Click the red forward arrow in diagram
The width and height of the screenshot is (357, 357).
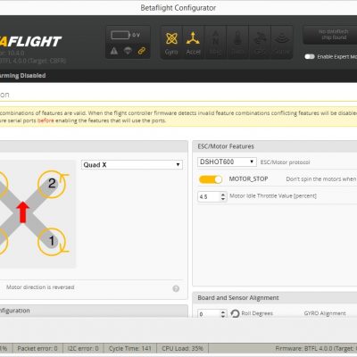pyautogui.click(x=23, y=212)
